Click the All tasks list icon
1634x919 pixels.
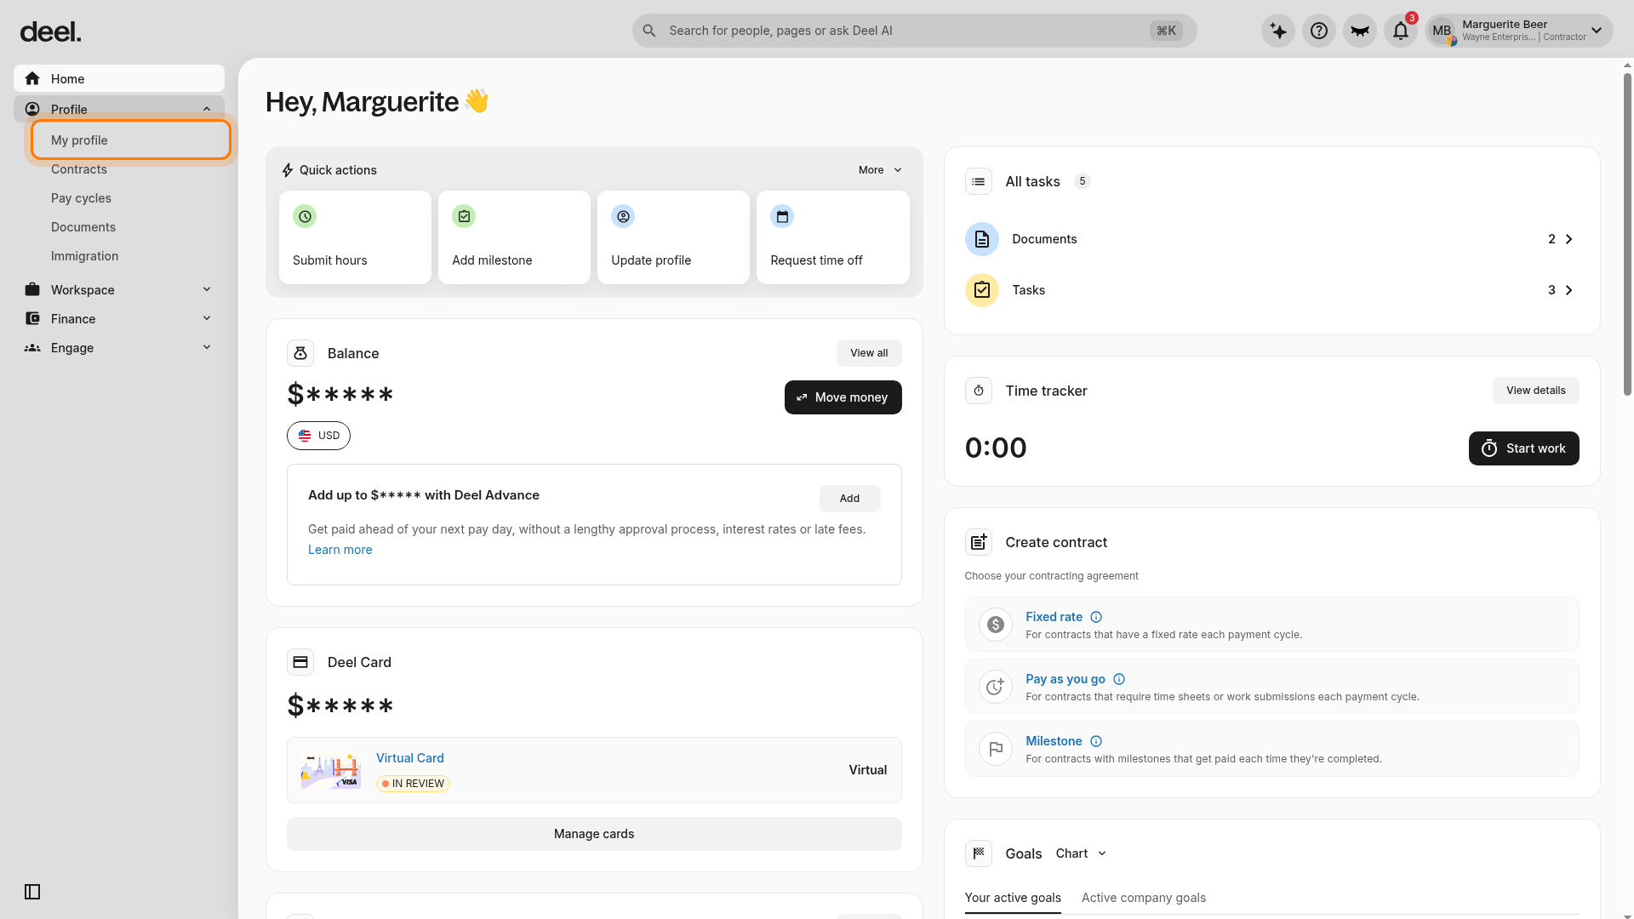point(979,181)
